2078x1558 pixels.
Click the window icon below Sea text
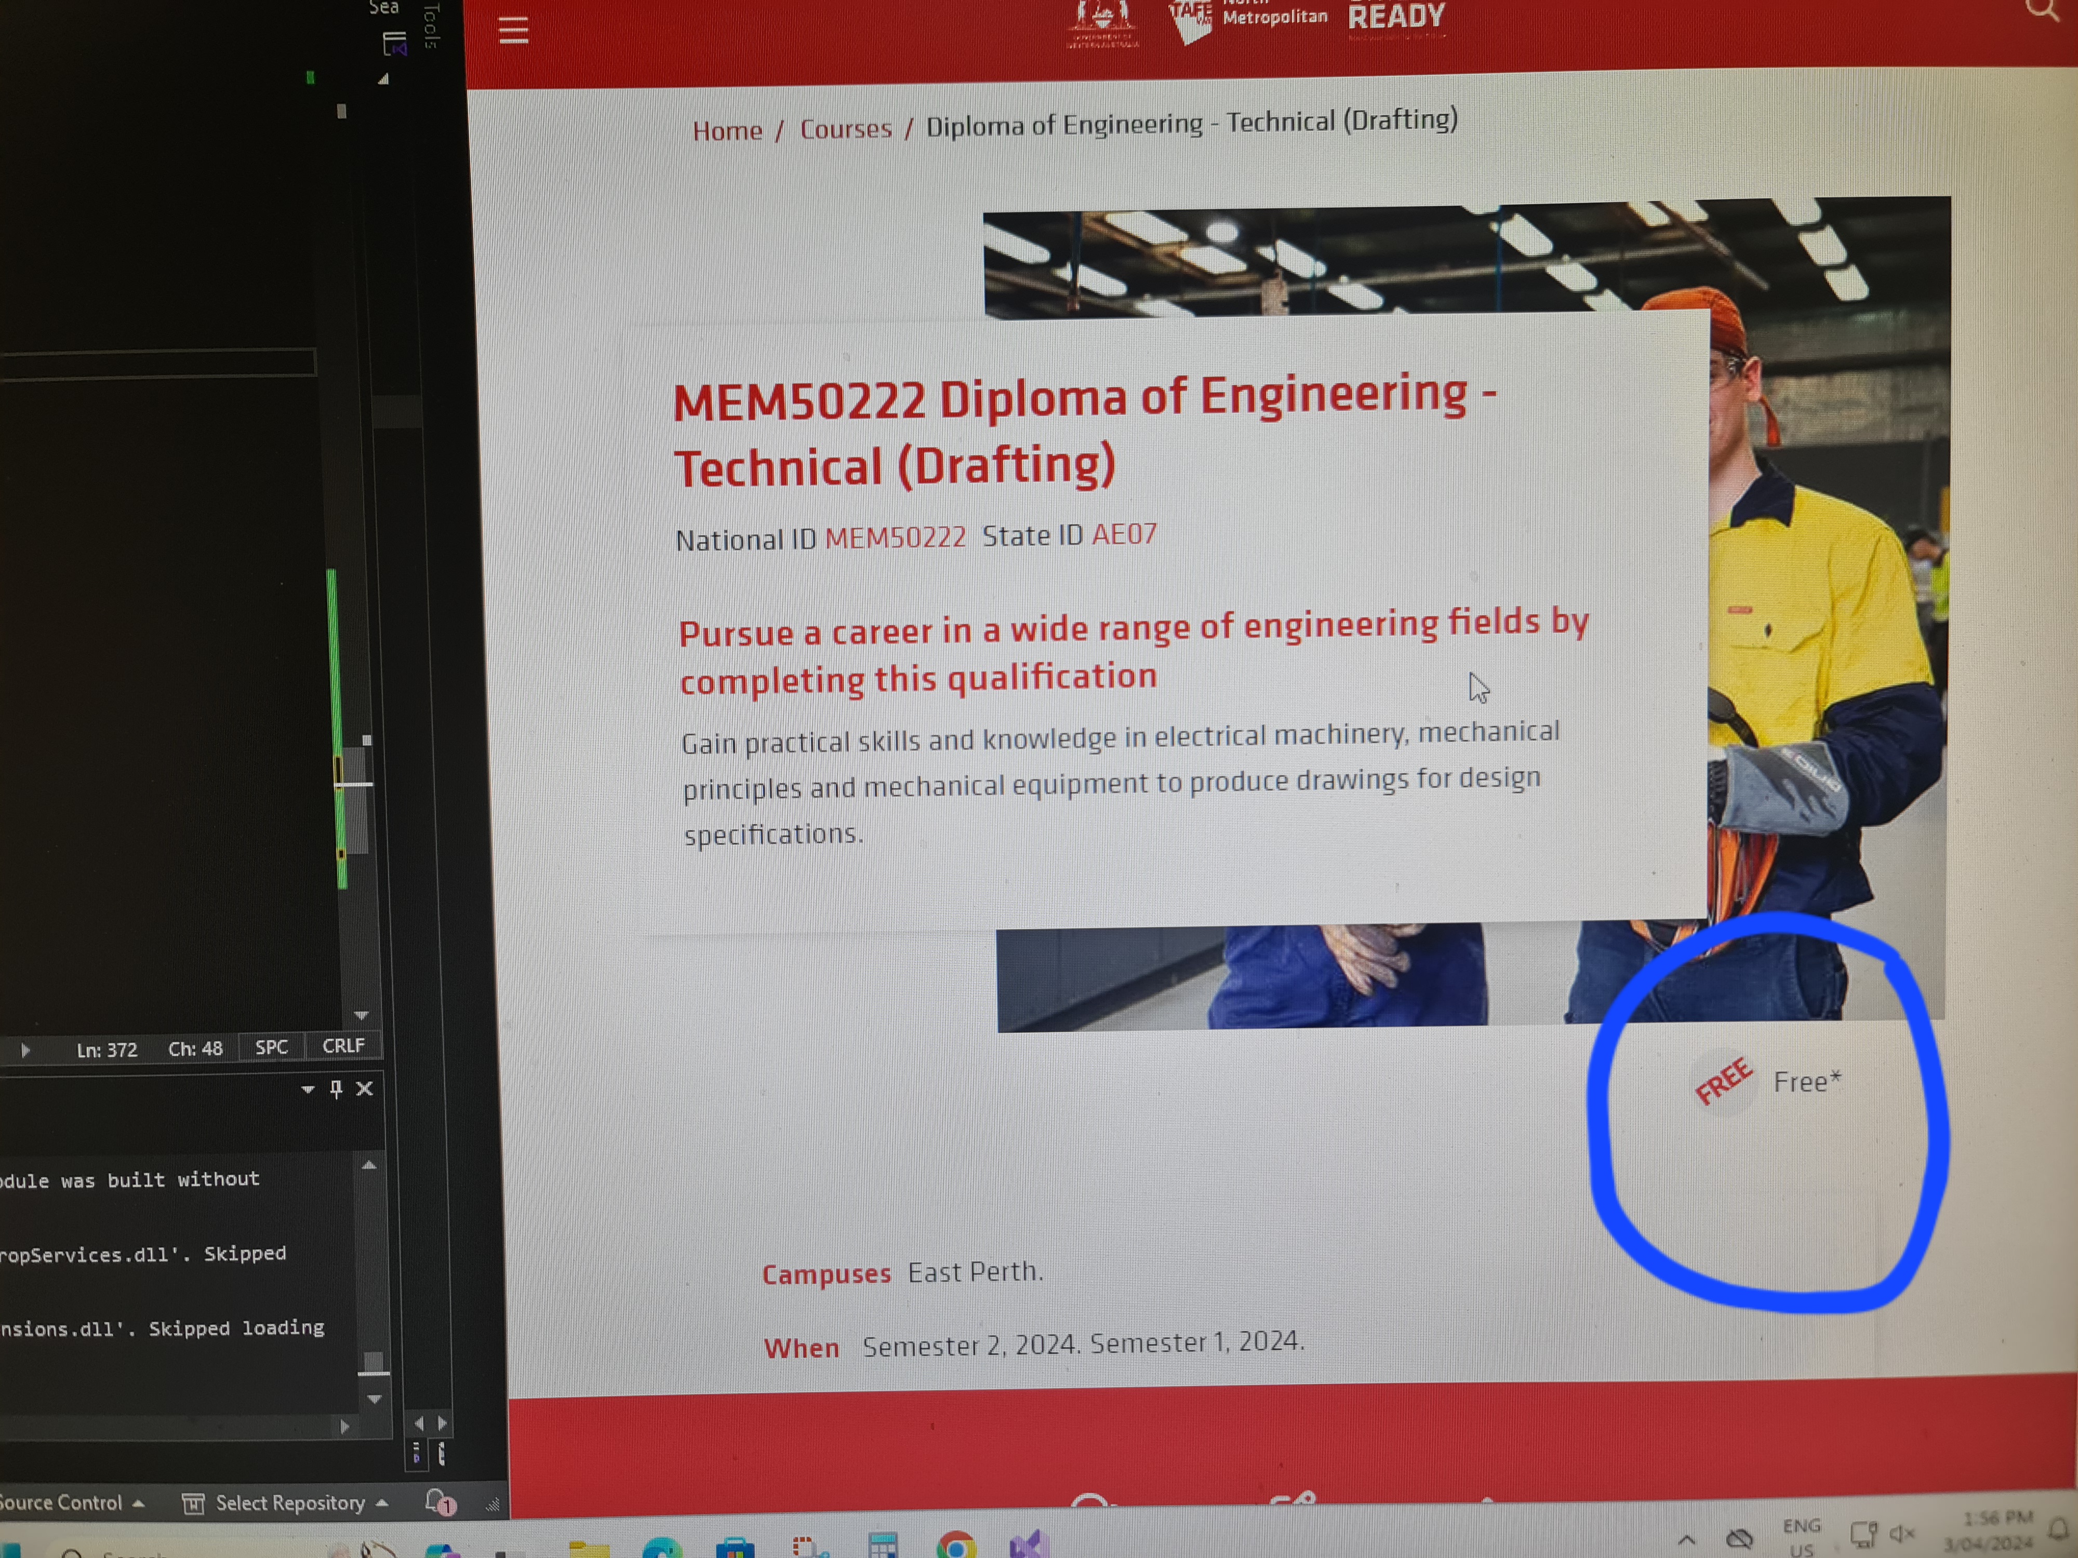[x=394, y=44]
